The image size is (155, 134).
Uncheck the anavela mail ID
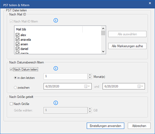tap(18, 40)
